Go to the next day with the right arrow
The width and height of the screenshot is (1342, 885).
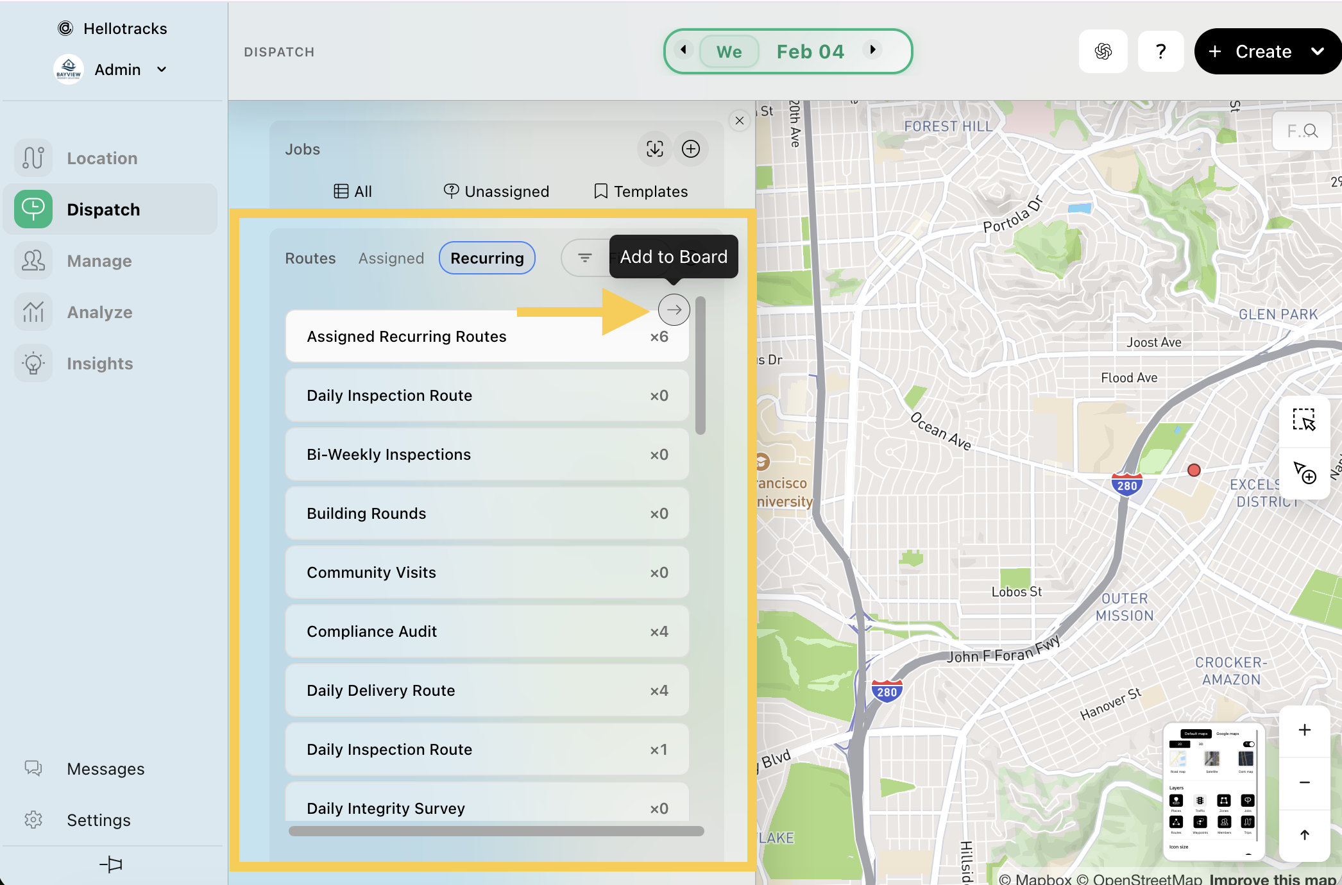coord(872,50)
